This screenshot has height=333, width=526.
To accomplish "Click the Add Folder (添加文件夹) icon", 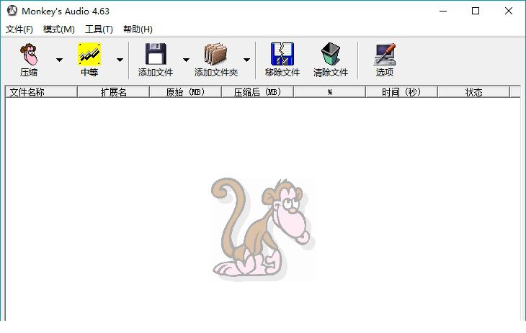I will coord(215,55).
